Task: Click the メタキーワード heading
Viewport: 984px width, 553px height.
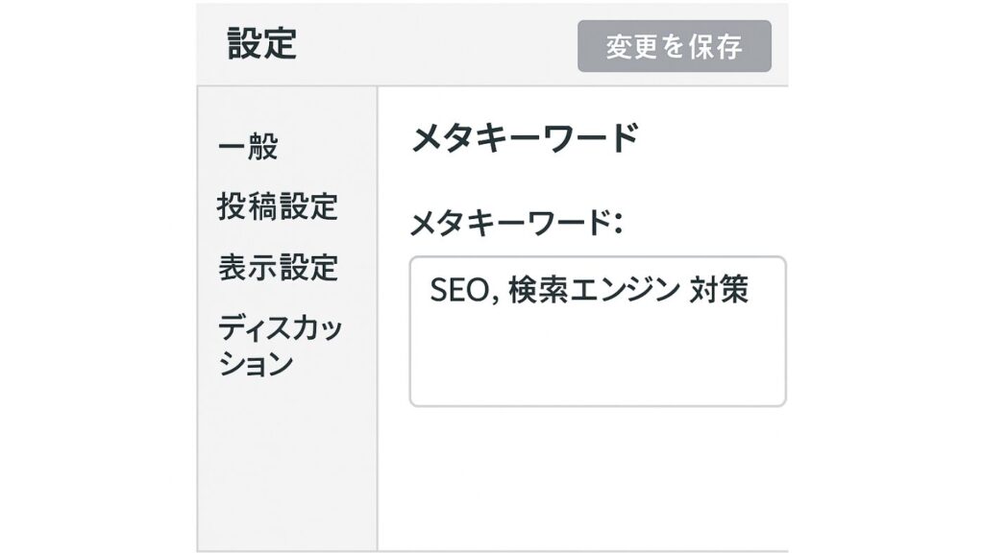Action: click(524, 134)
